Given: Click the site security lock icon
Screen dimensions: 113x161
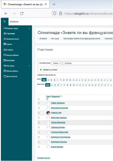Looking at the screenshot, I should [x=61, y=13].
